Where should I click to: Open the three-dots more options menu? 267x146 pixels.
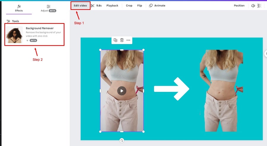click(128, 40)
